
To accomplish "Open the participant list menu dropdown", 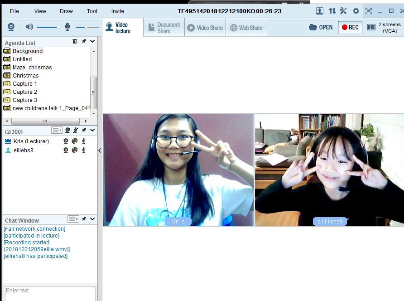I will 57,131.
